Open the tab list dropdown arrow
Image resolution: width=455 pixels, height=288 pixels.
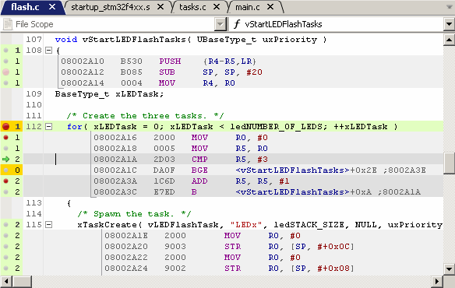pos(450,7)
